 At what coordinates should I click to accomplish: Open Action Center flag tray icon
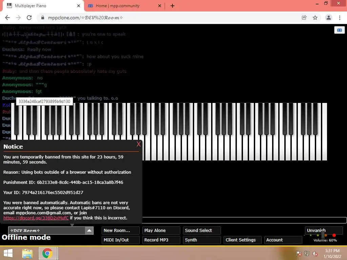299,254
